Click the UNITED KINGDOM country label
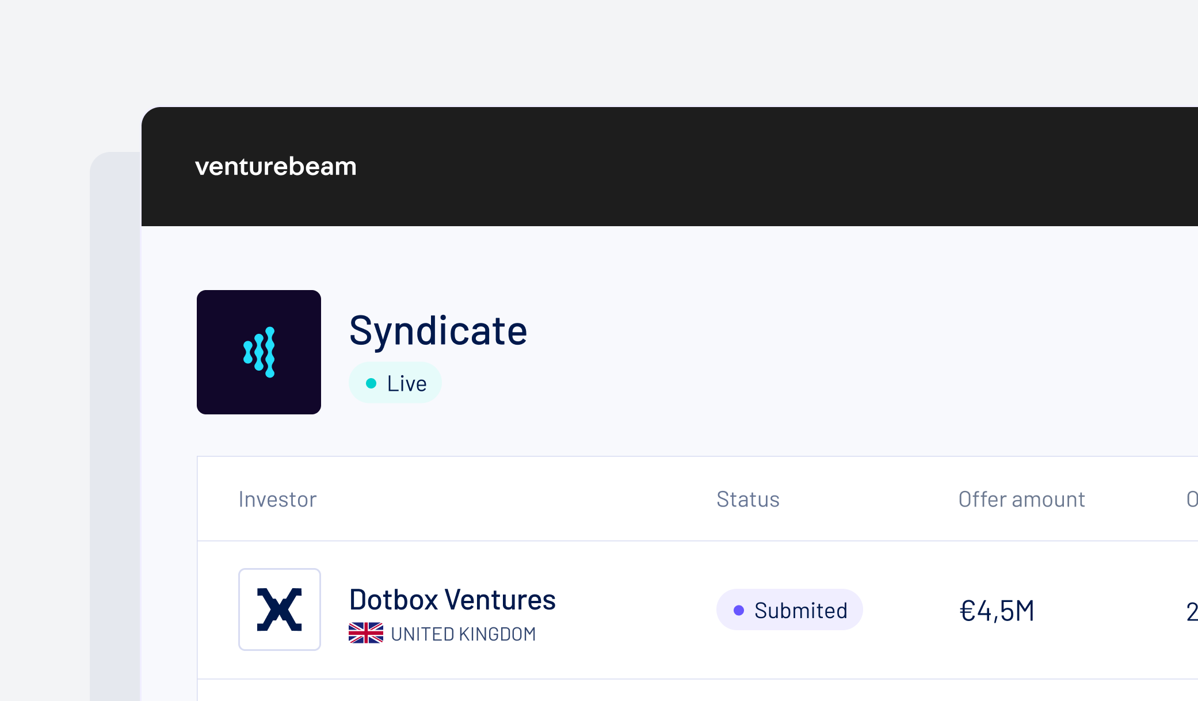This screenshot has height=701, width=1198. (463, 634)
